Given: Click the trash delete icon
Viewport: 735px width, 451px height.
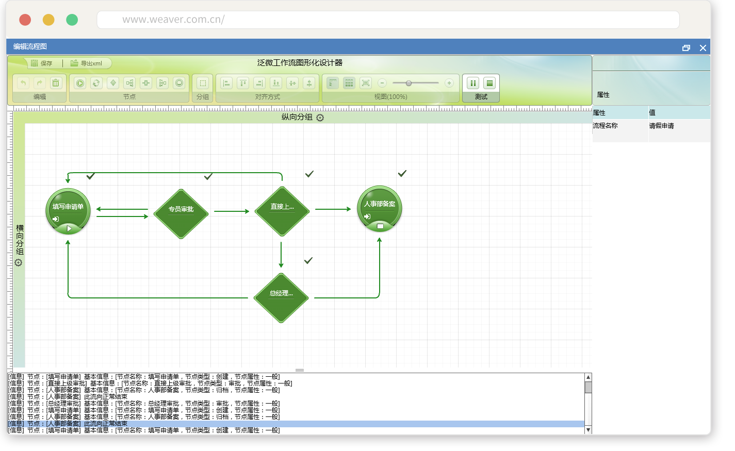Looking at the screenshot, I should (56, 83).
